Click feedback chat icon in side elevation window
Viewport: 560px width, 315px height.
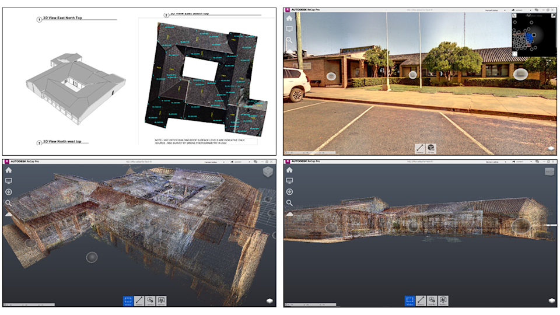(x=537, y=162)
